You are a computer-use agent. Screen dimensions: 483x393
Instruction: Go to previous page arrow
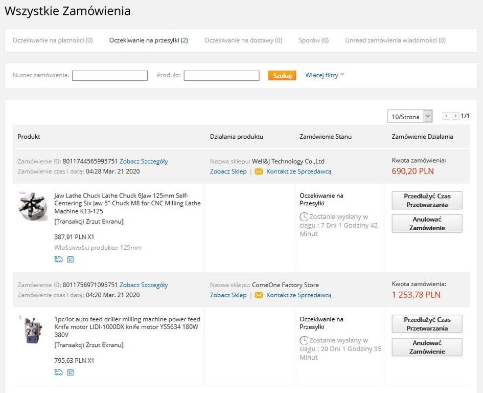click(x=446, y=116)
